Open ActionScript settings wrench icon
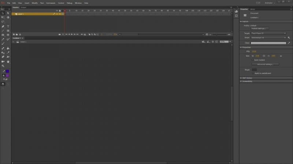 click(x=289, y=38)
